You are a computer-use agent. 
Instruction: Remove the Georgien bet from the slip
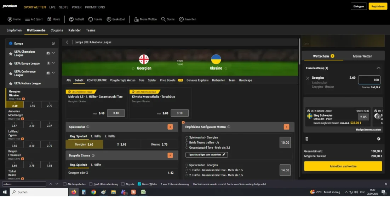[308, 78]
